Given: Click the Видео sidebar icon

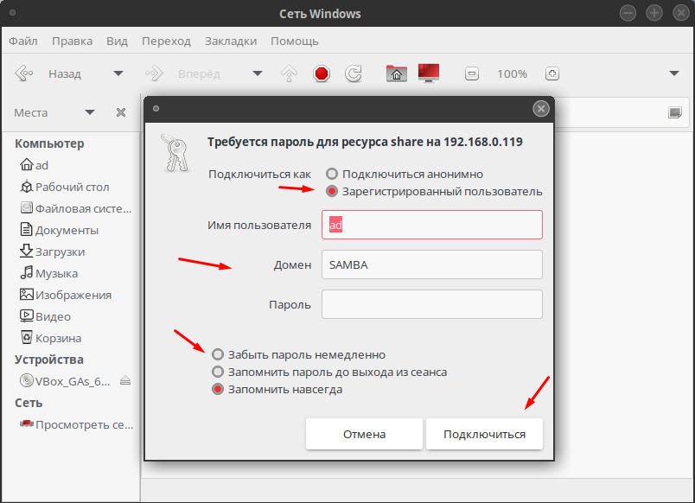Looking at the screenshot, I should pyautogui.click(x=27, y=315).
